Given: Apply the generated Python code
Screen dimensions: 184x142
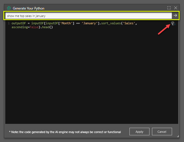Looking at the screenshot, I should [139, 131].
